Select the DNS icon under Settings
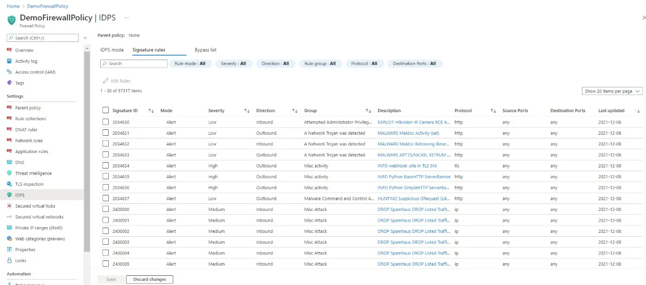 coord(10,162)
